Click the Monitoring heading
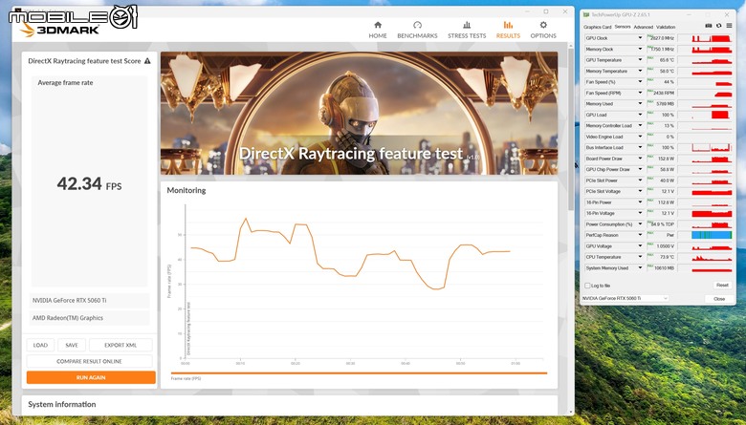 [186, 190]
